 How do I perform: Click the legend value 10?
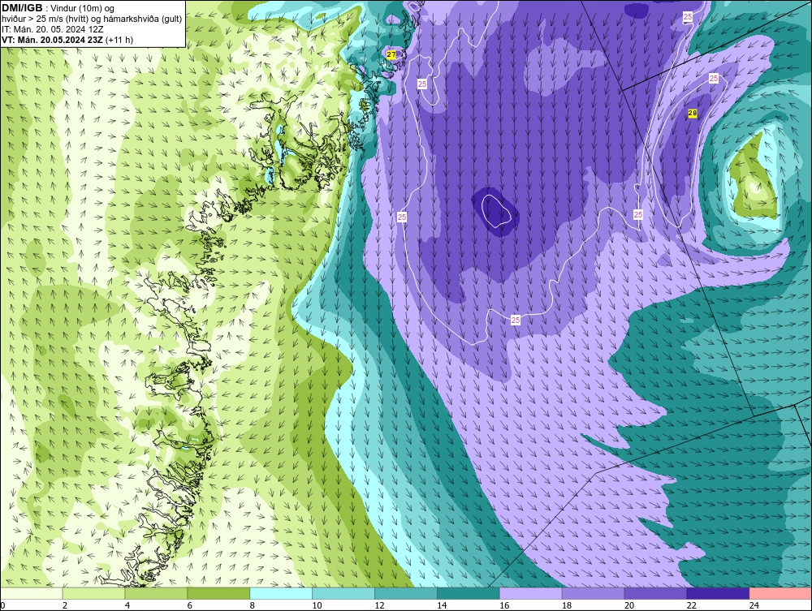[317, 605]
